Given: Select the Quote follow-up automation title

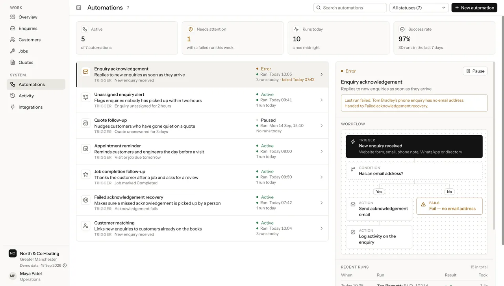Looking at the screenshot, I should [x=111, y=120].
